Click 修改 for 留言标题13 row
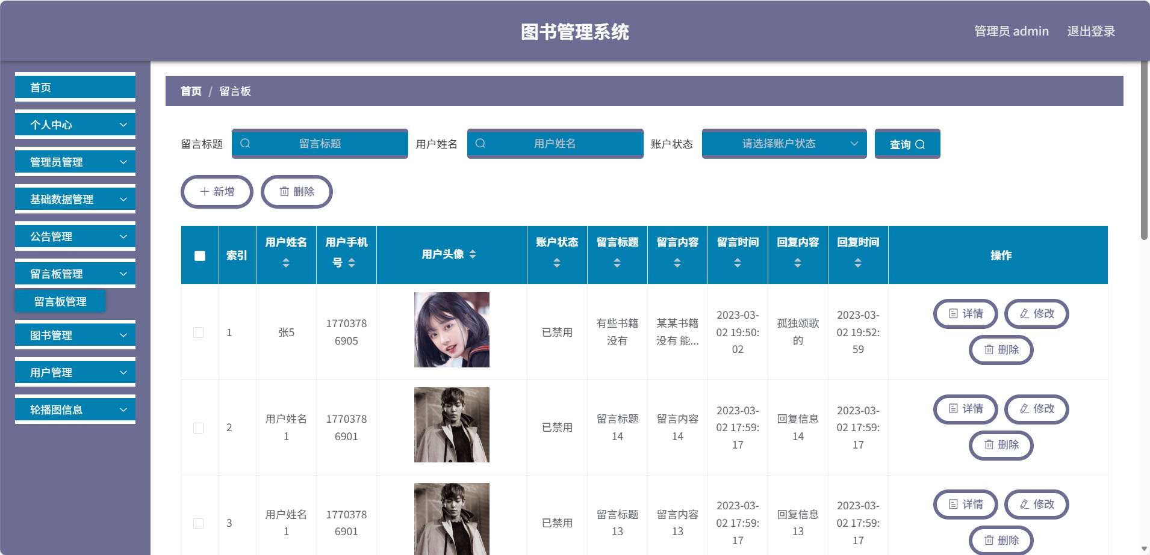The image size is (1150, 555). point(1037,504)
